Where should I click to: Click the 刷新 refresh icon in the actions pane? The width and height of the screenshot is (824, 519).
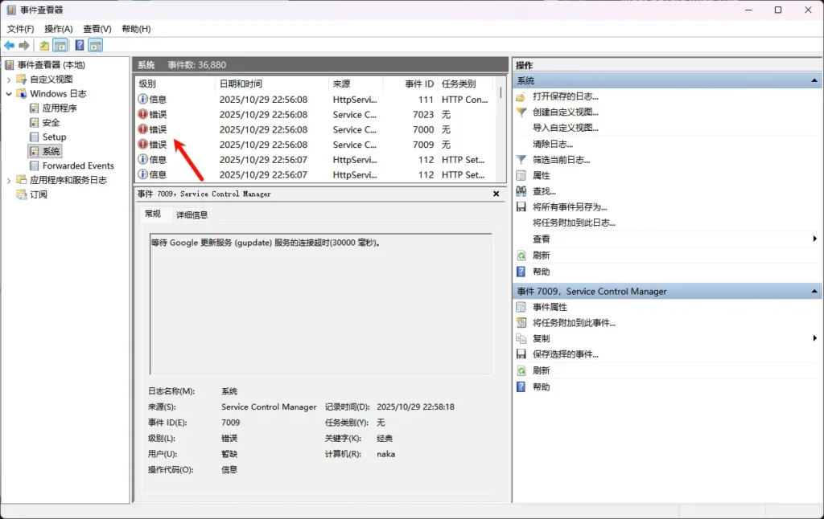pos(521,255)
